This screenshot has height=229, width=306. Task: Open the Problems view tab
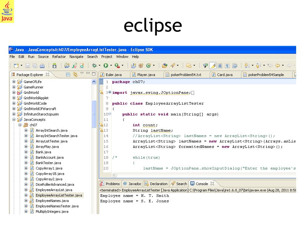click(110, 184)
